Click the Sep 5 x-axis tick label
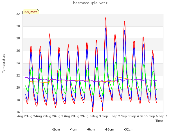The image size is (180, 135). [144, 116]
